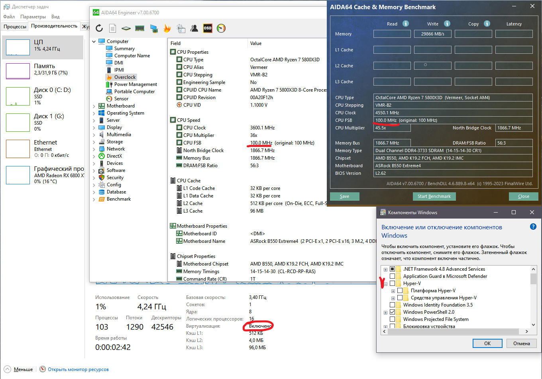
Task: Click the gauge benchmark icon in AIDA64 toolbar
Action: click(x=221, y=28)
